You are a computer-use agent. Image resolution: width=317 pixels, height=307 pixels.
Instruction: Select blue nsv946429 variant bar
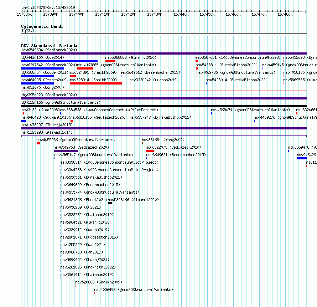(302, 158)
